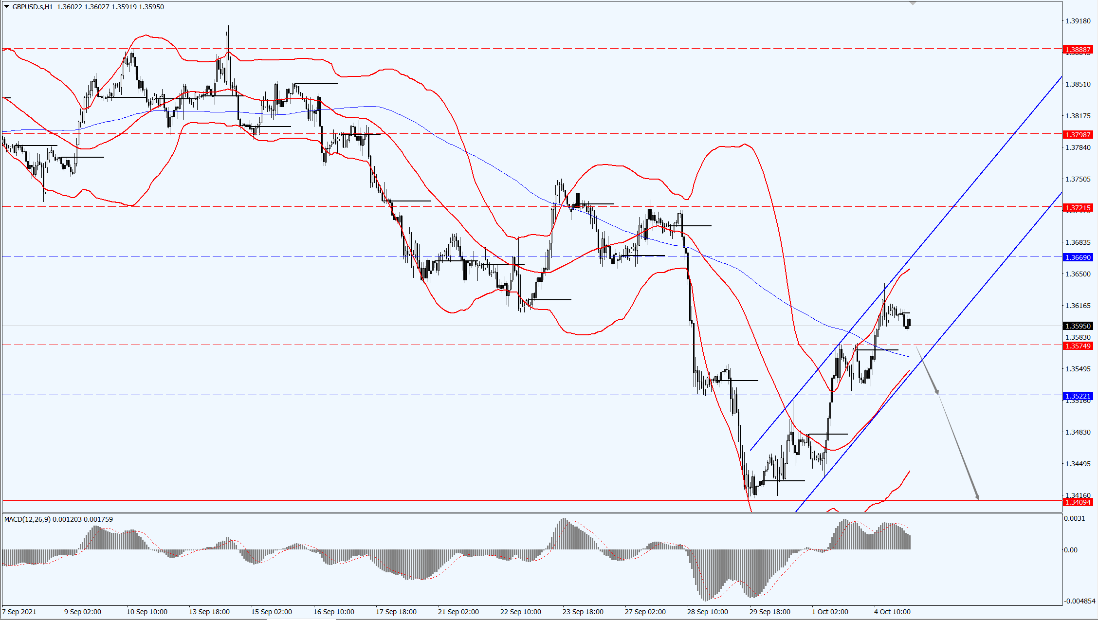This screenshot has height=620, width=1098.
Task: Click the 23 Sep 18:00 time label
Action: tap(583, 612)
